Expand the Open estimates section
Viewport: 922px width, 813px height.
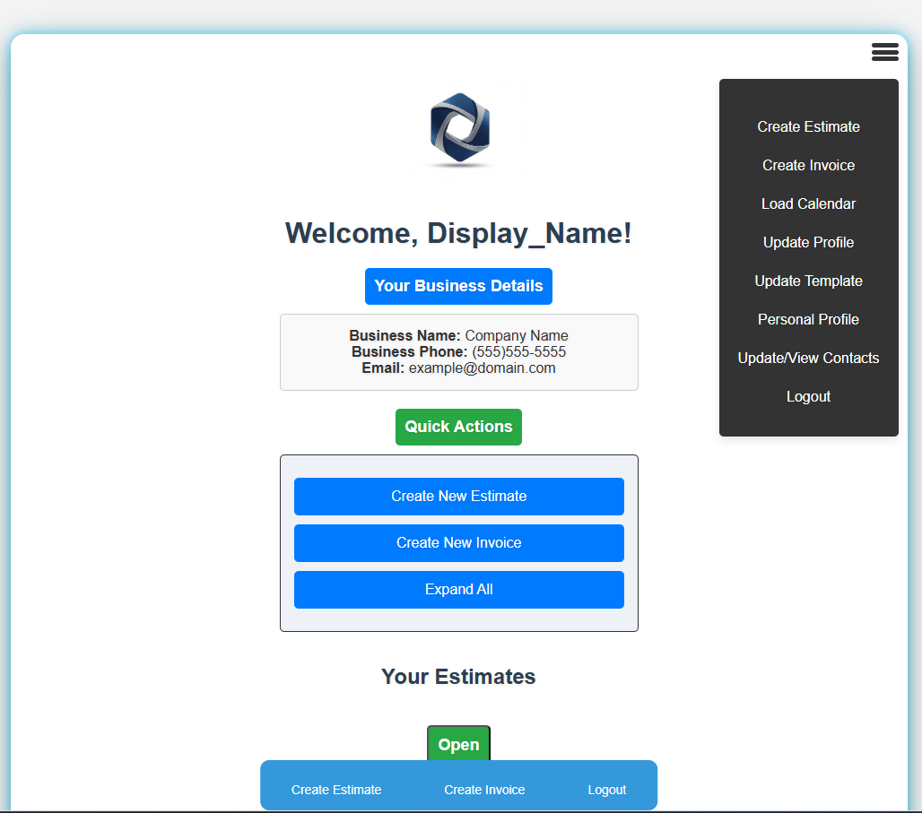[458, 744]
